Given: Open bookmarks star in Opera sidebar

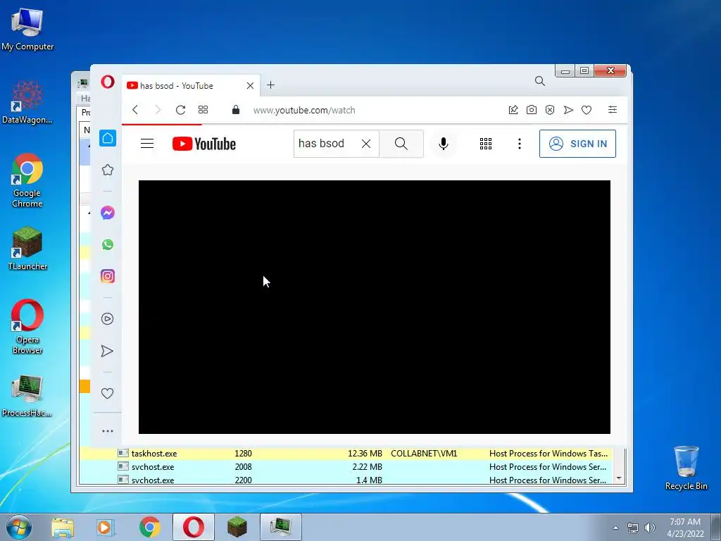Looking at the screenshot, I should [108, 170].
